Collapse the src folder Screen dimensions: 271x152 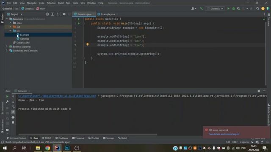10,31
